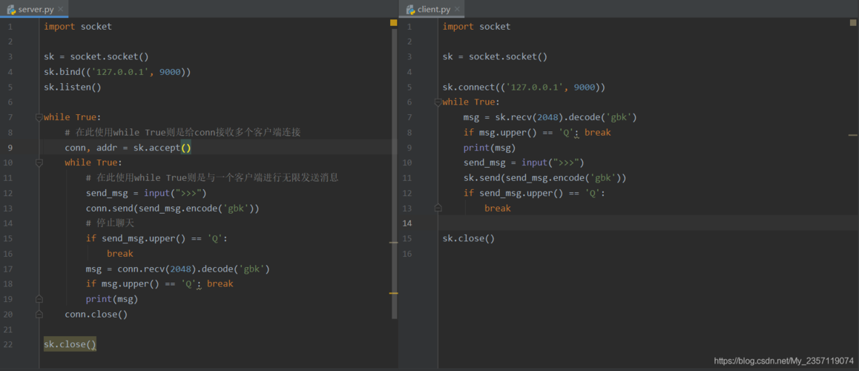Click 'conn.close()' in server.py

click(96, 315)
